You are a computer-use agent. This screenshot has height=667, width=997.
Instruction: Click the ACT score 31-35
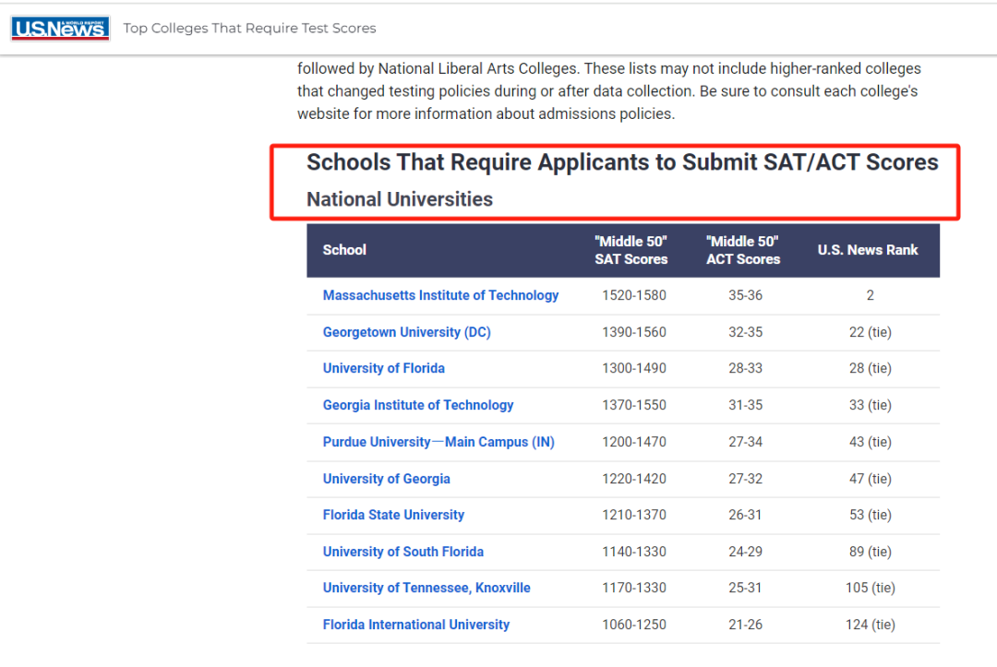(x=745, y=405)
